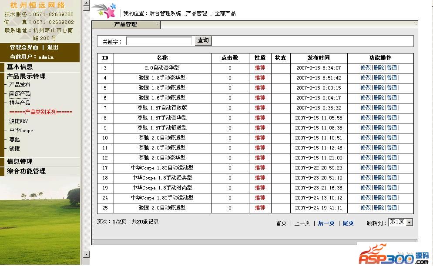Click the sidebar scrollbar up arrow
433x266 pixels.
87,3
